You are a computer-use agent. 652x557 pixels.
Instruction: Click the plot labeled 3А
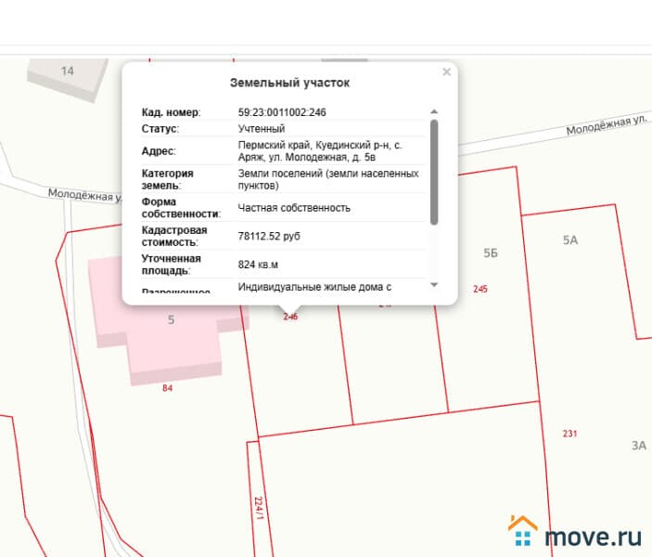(x=638, y=446)
